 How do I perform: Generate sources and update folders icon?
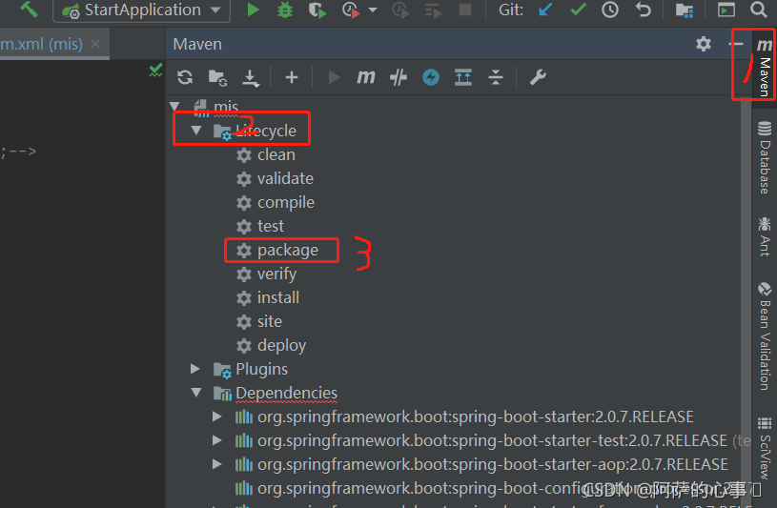[217, 77]
